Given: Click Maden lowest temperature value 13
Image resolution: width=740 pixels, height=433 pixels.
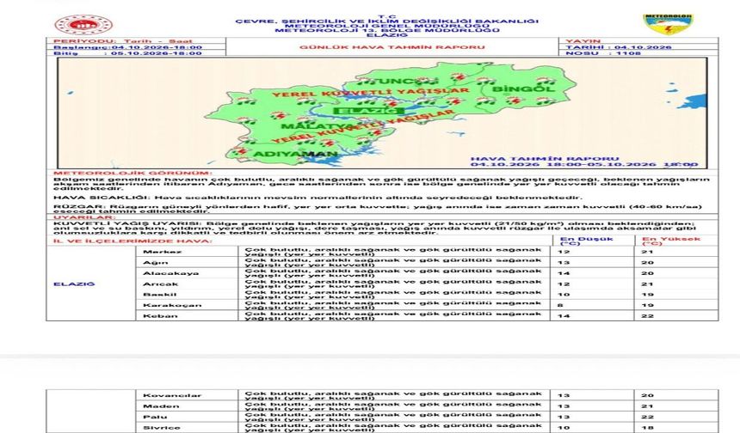Looking at the screenshot, I should click(x=564, y=406).
